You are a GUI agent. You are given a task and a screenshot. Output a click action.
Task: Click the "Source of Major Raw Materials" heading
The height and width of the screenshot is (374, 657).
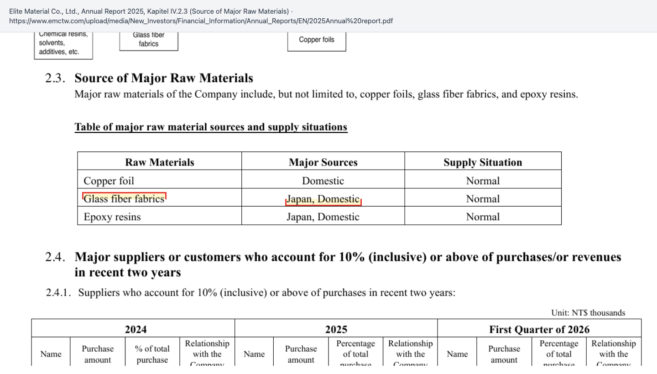(x=164, y=78)
